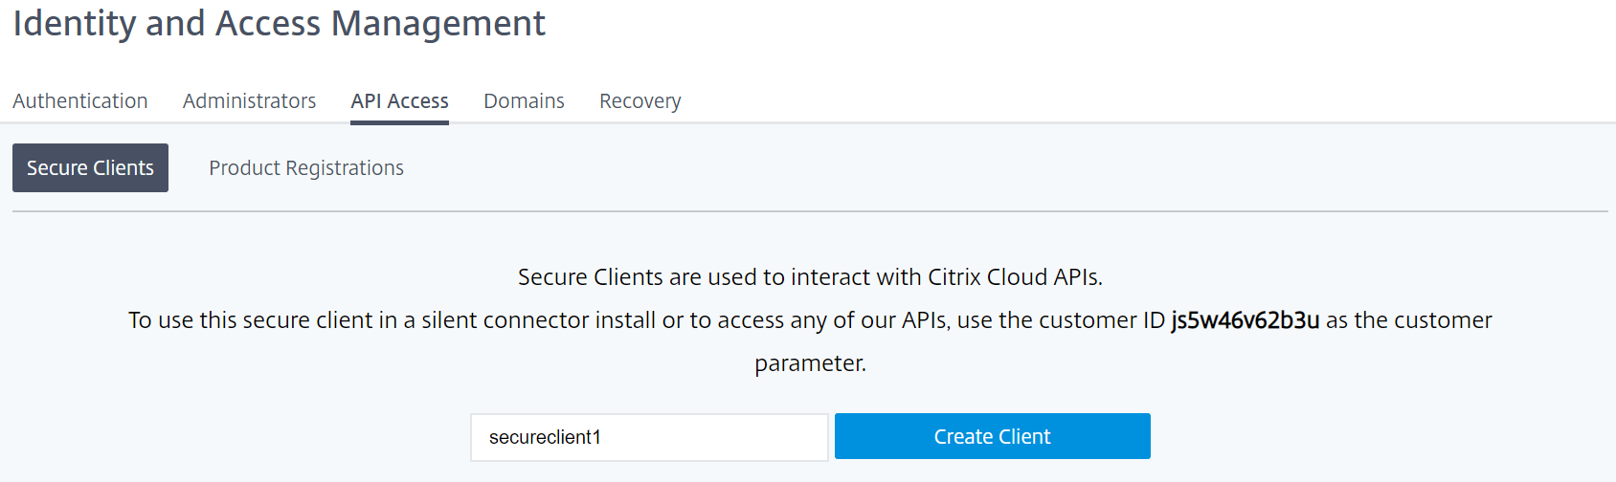Open the Administrators tab
The width and height of the screenshot is (1616, 482).
click(249, 100)
